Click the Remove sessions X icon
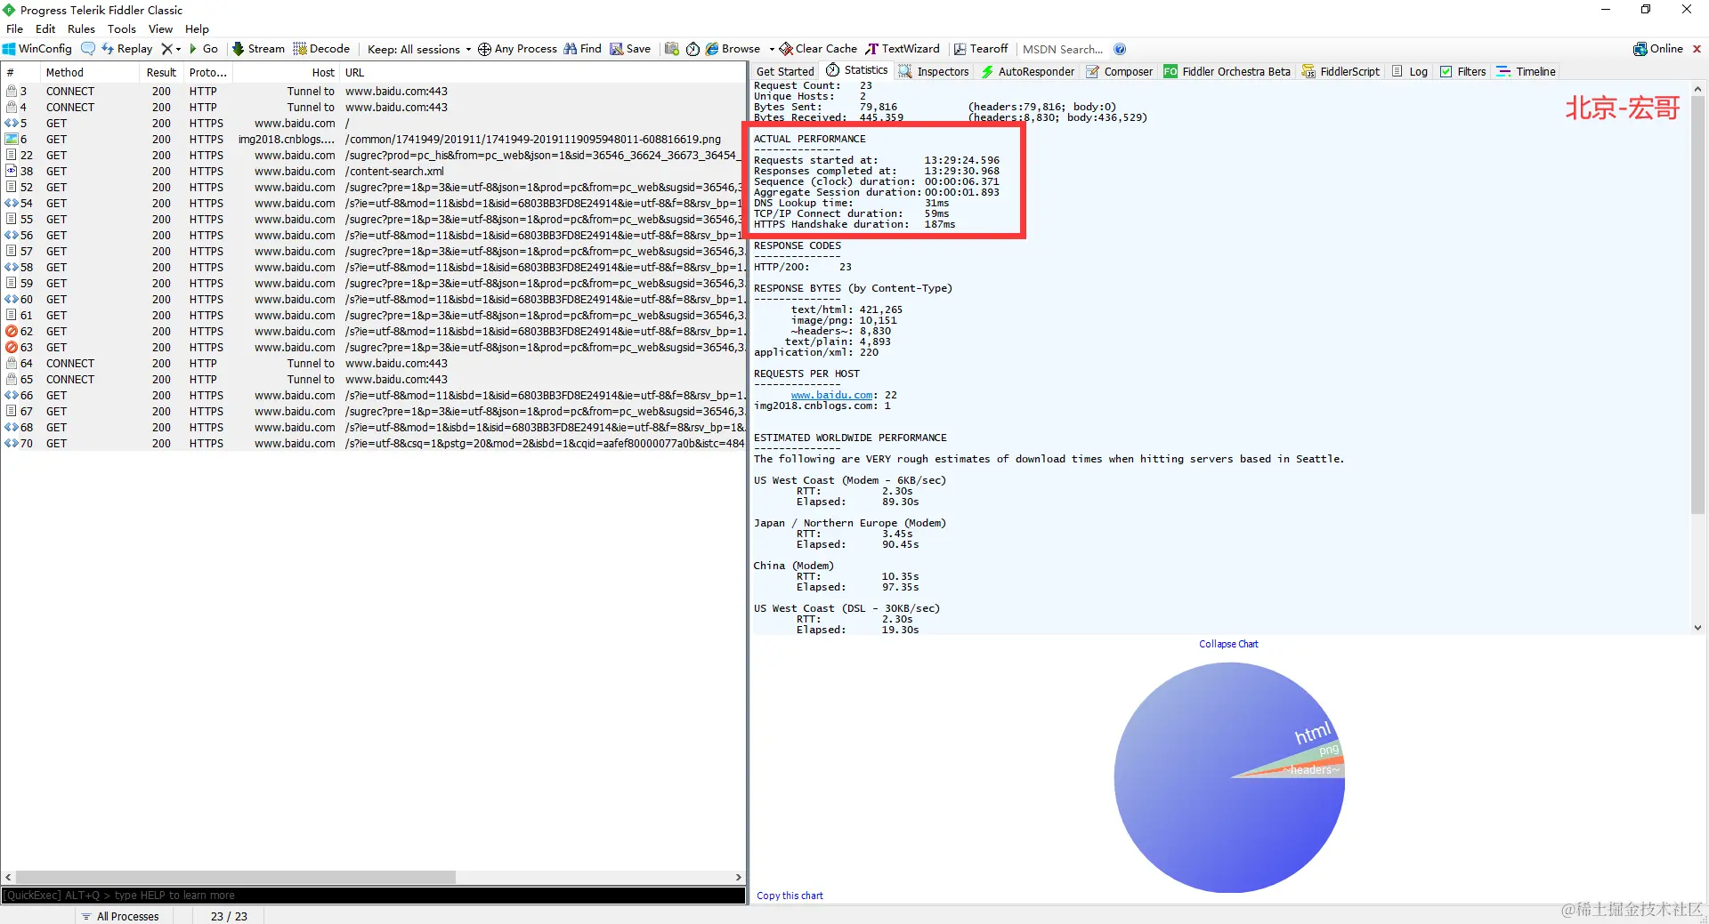 tap(166, 49)
